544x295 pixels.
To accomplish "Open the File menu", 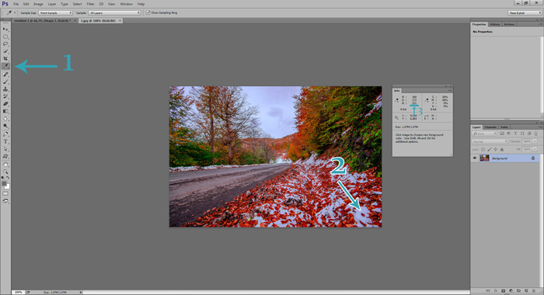I will click(x=16, y=4).
